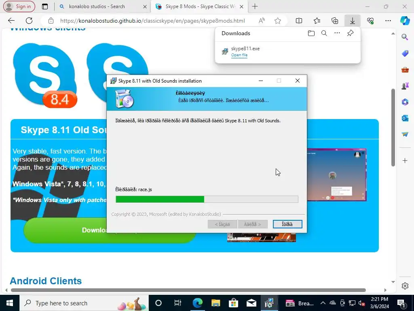Viewport: 414px width, 311px height.
Task: Click the installation progress bar
Action: click(207, 199)
